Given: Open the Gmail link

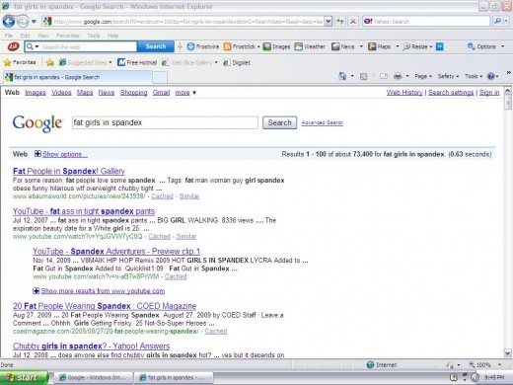Looking at the screenshot, I should [x=161, y=93].
